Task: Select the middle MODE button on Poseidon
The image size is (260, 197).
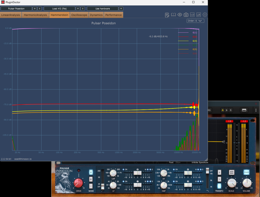Action: click(91, 179)
